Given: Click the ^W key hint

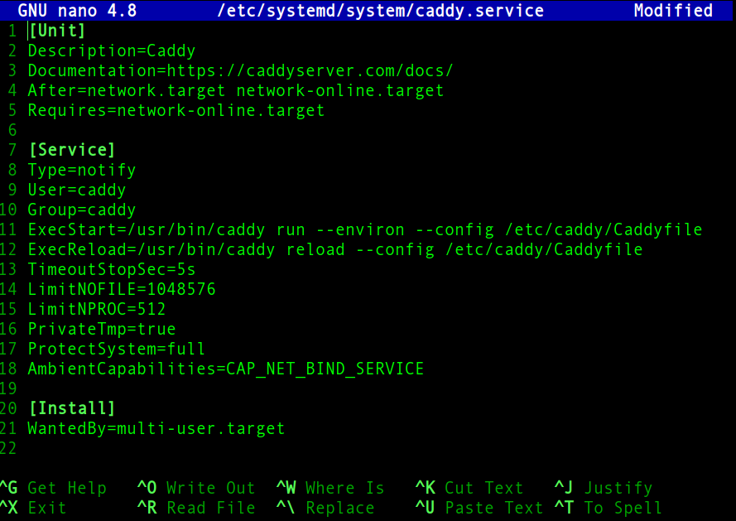Looking at the screenshot, I should pyautogui.click(x=286, y=488).
